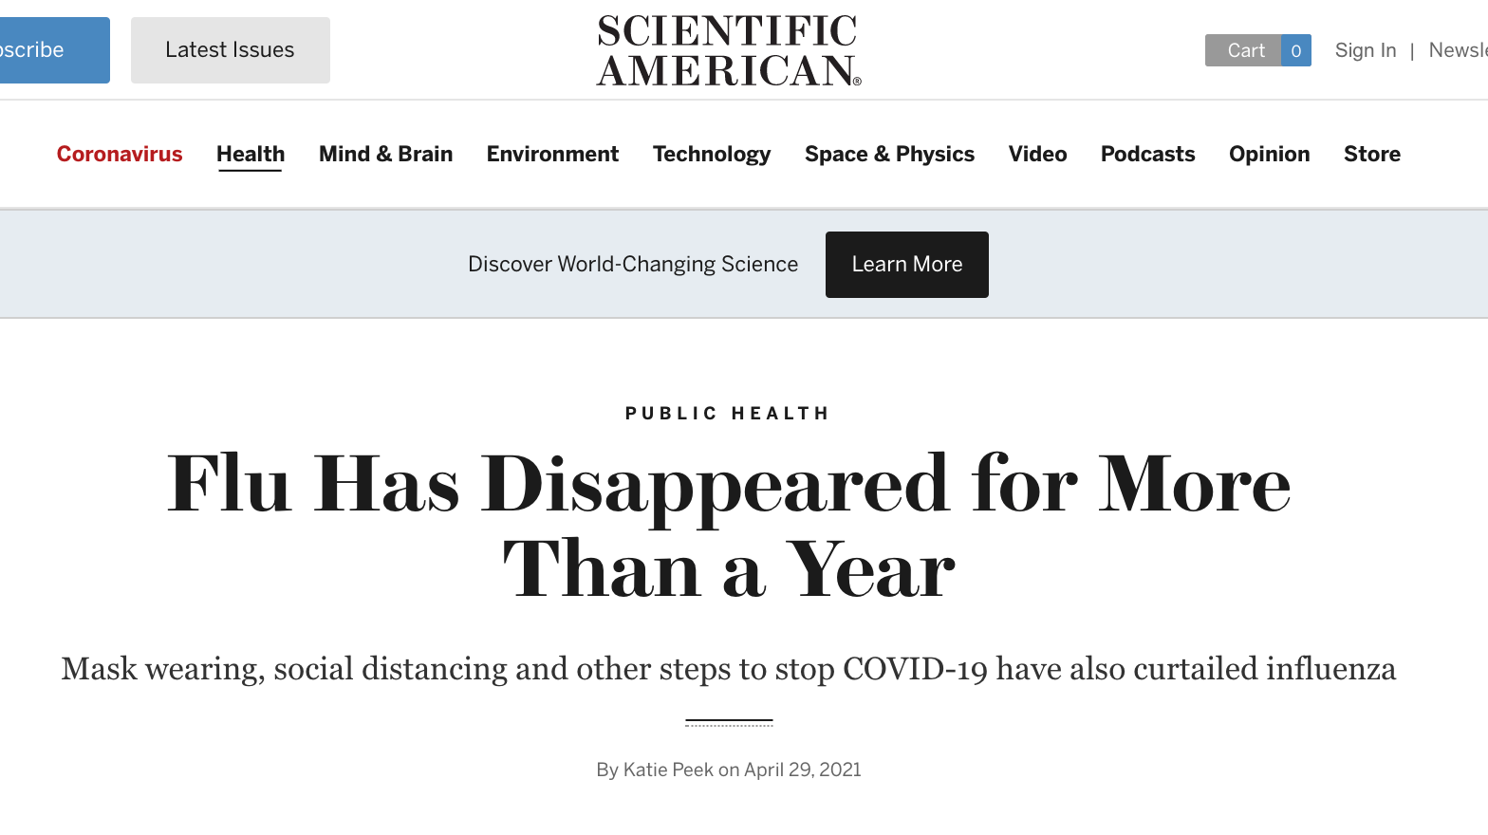The height and width of the screenshot is (835, 1488).
Task: Open the Video section
Action: click(x=1037, y=154)
